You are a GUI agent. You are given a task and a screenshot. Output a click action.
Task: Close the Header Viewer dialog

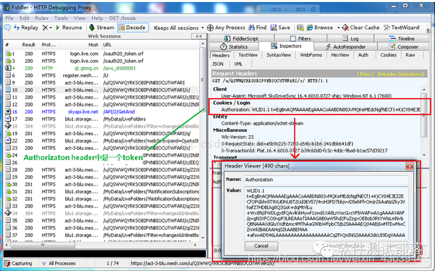(410, 166)
